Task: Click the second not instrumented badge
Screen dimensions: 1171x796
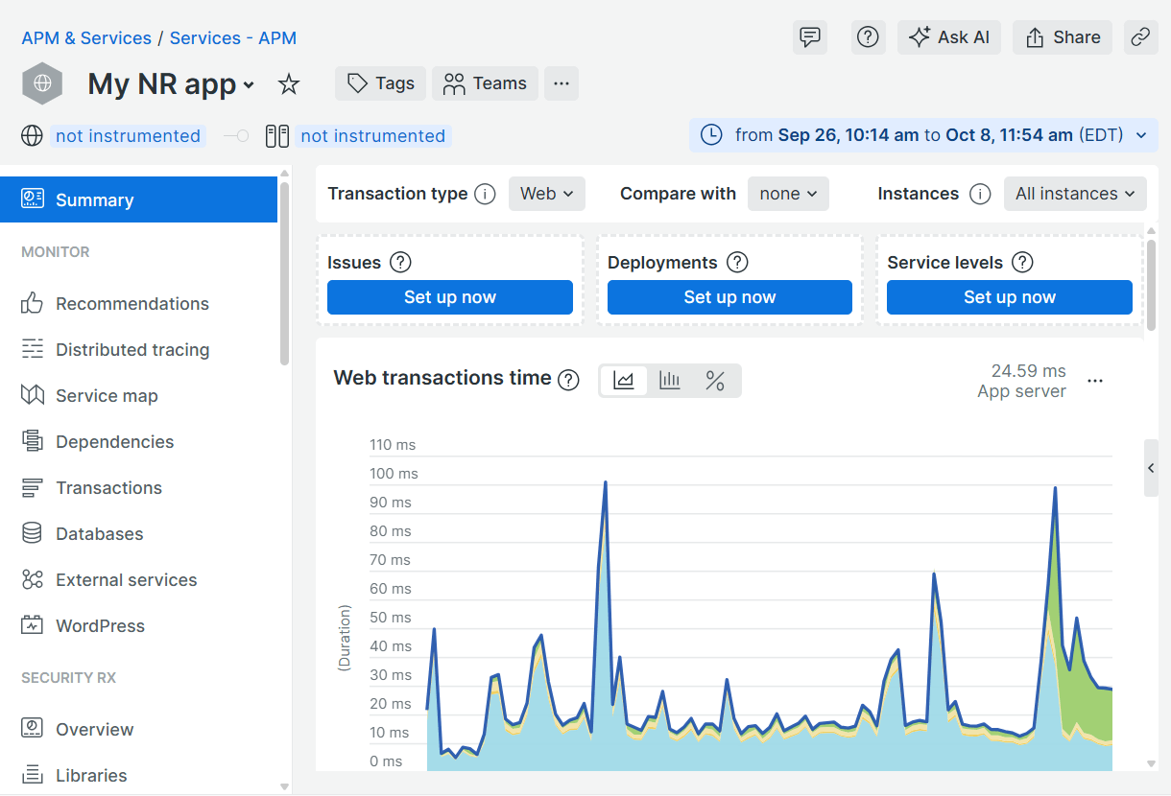Action: tap(373, 136)
